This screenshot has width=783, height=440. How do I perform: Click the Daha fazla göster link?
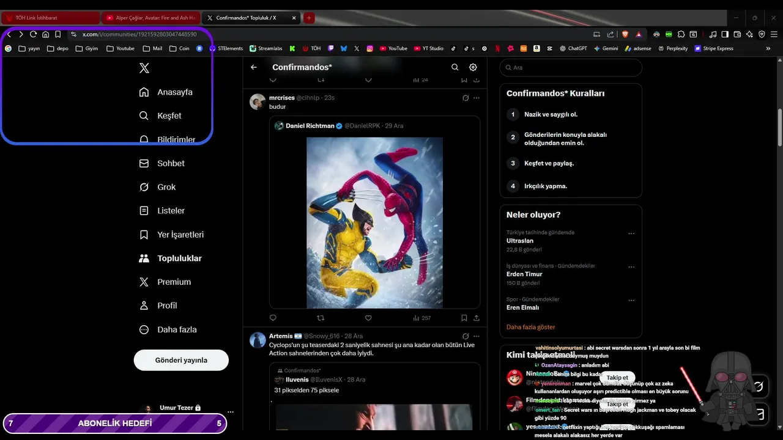point(531,327)
